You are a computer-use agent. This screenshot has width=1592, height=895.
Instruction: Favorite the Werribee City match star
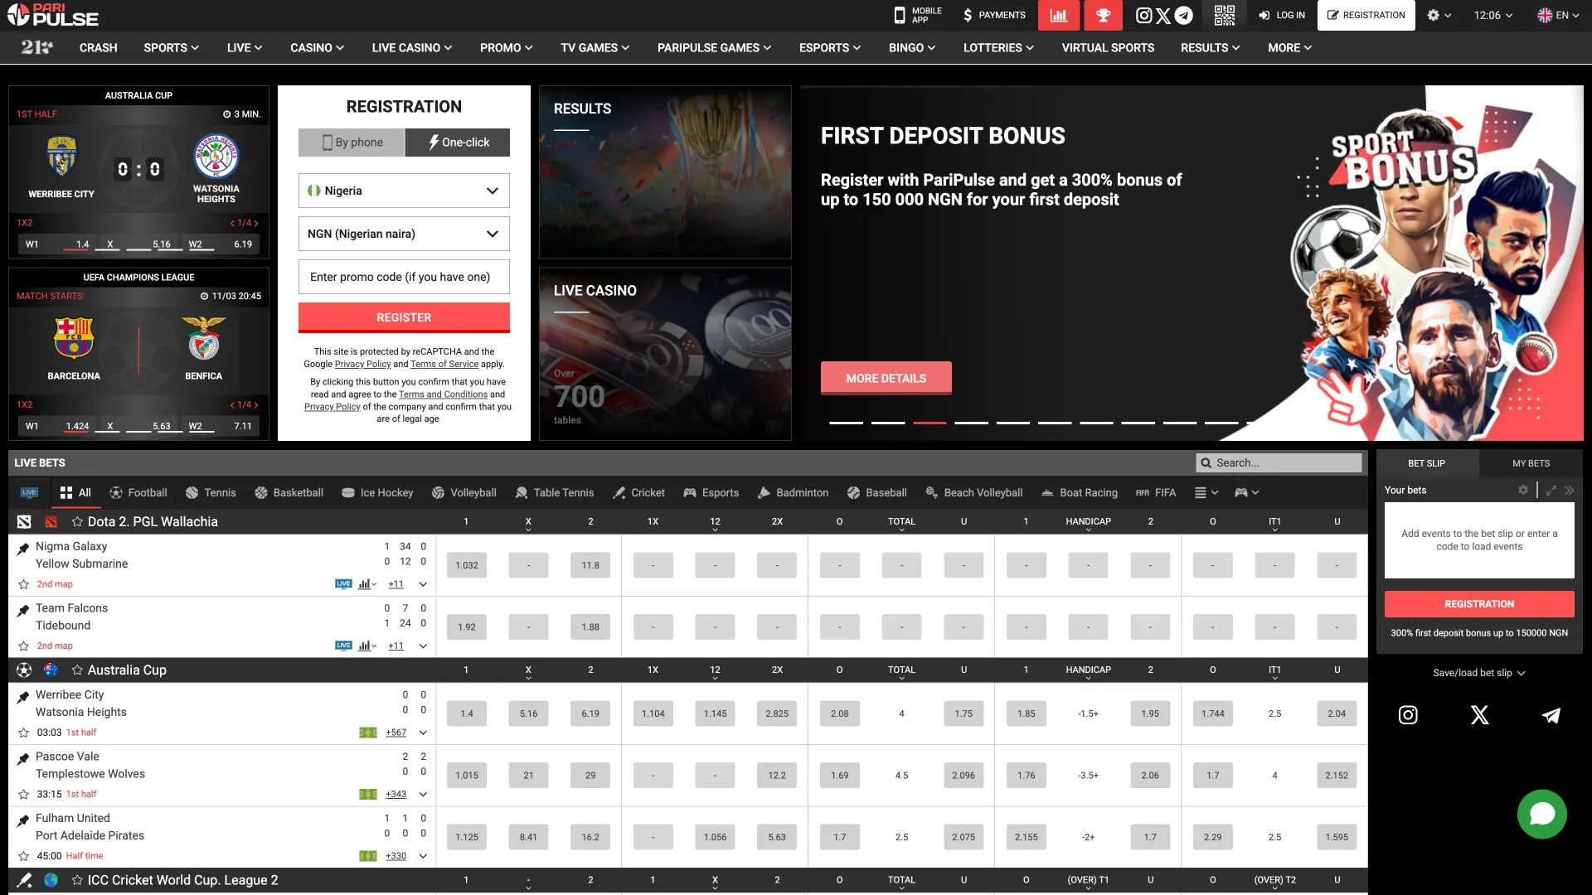tap(24, 733)
